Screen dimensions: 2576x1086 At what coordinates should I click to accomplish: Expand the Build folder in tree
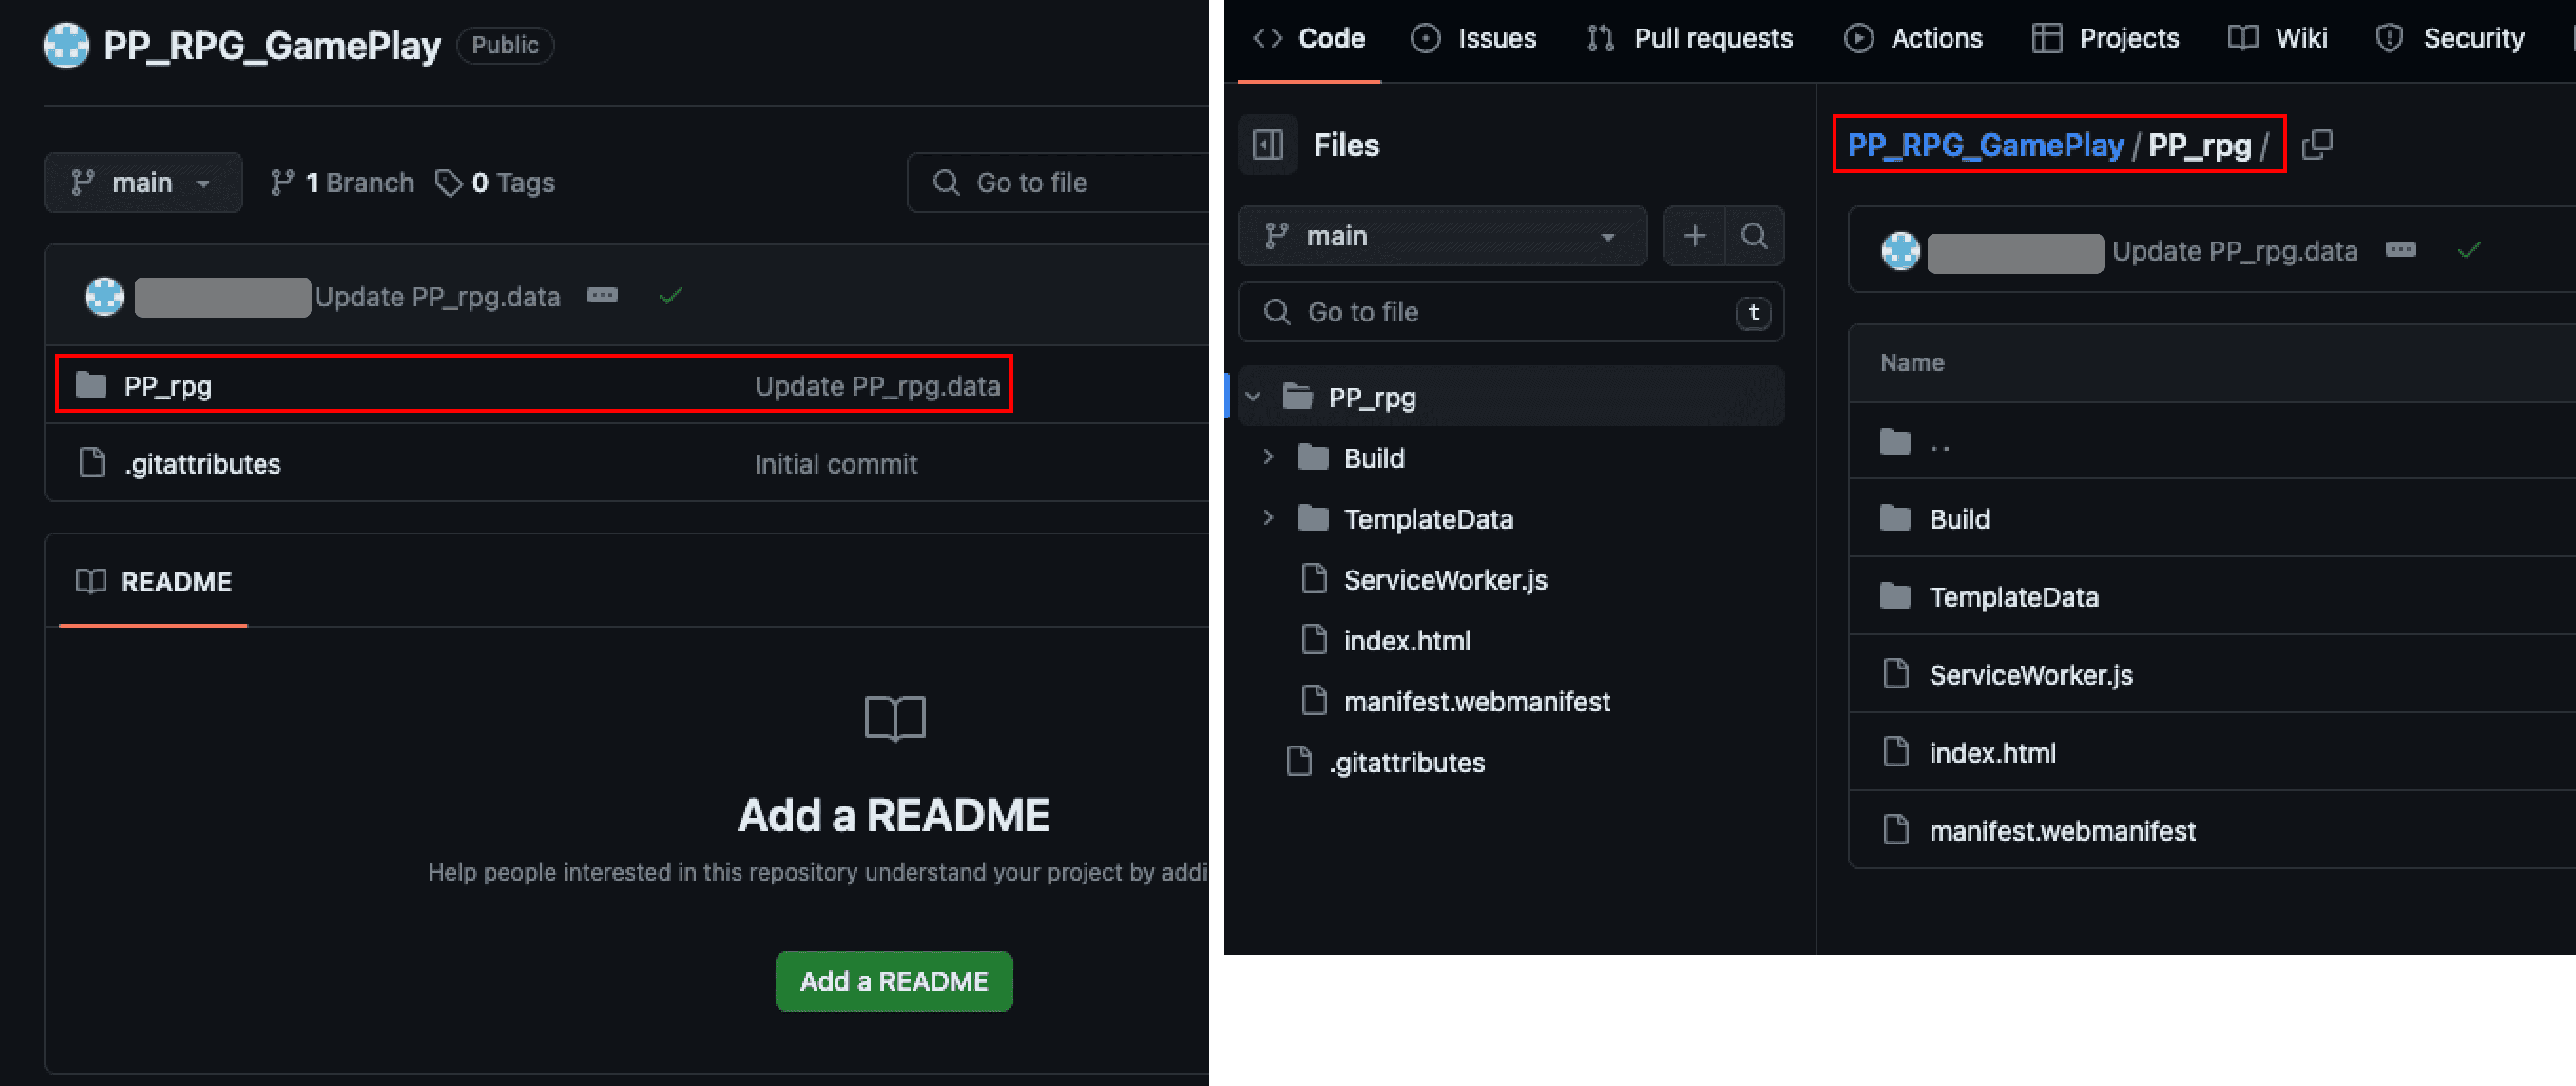click(1268, 457)
